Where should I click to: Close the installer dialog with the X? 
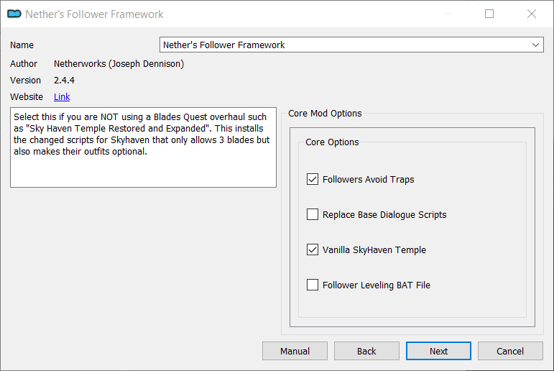(x=532, y=14)
